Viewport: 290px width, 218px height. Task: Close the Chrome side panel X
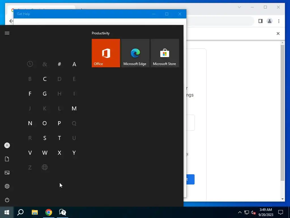[278, 33]
